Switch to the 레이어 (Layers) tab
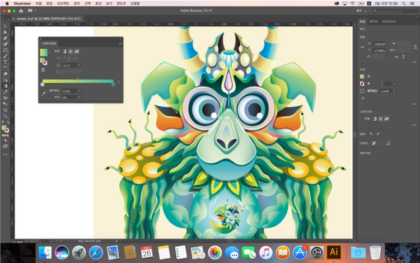 coord(373,21)
